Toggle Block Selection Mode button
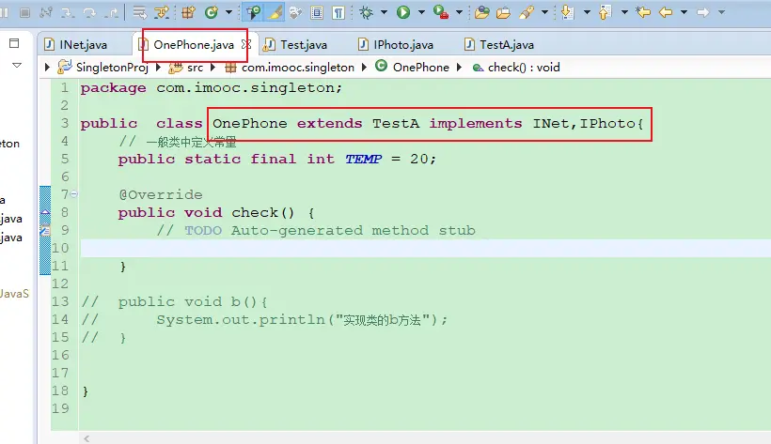This screenshot has width=771, height=444. pyautogui.click(x=317, y=12)
